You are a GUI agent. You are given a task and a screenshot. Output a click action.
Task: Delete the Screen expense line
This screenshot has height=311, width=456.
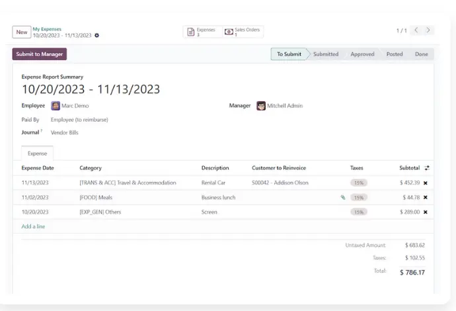(426, 212)
